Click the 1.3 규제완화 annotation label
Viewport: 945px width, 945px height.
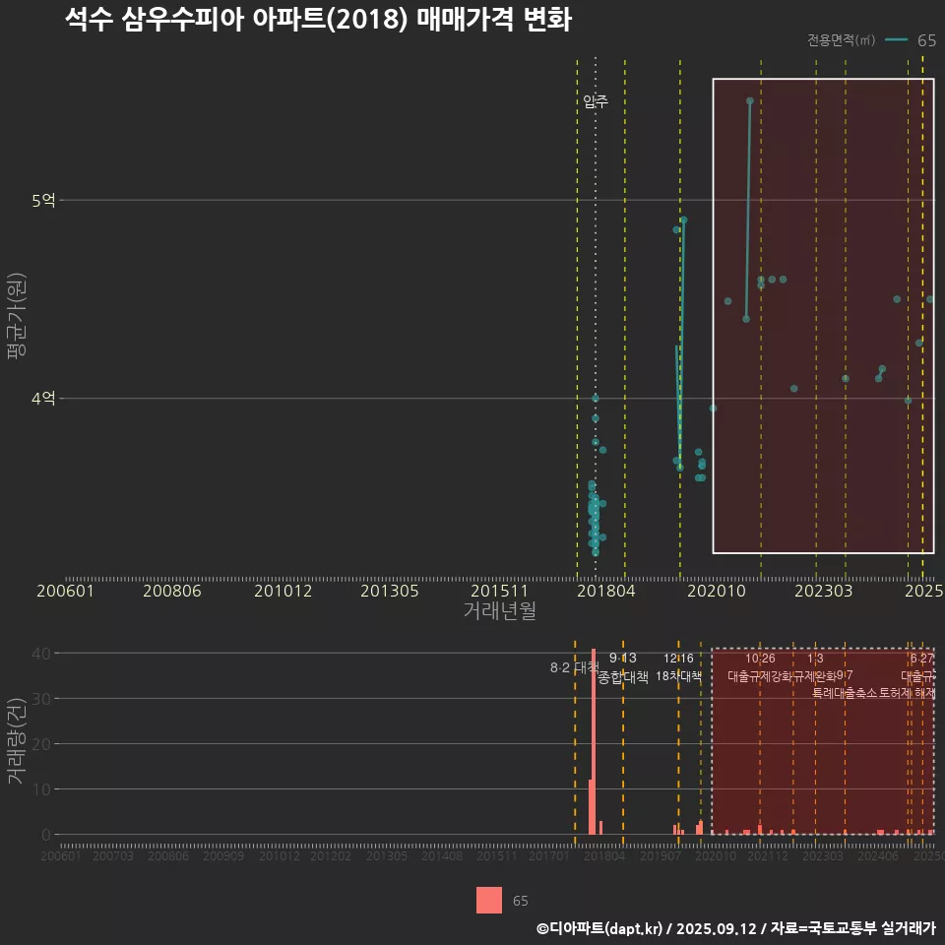point(815,667)
